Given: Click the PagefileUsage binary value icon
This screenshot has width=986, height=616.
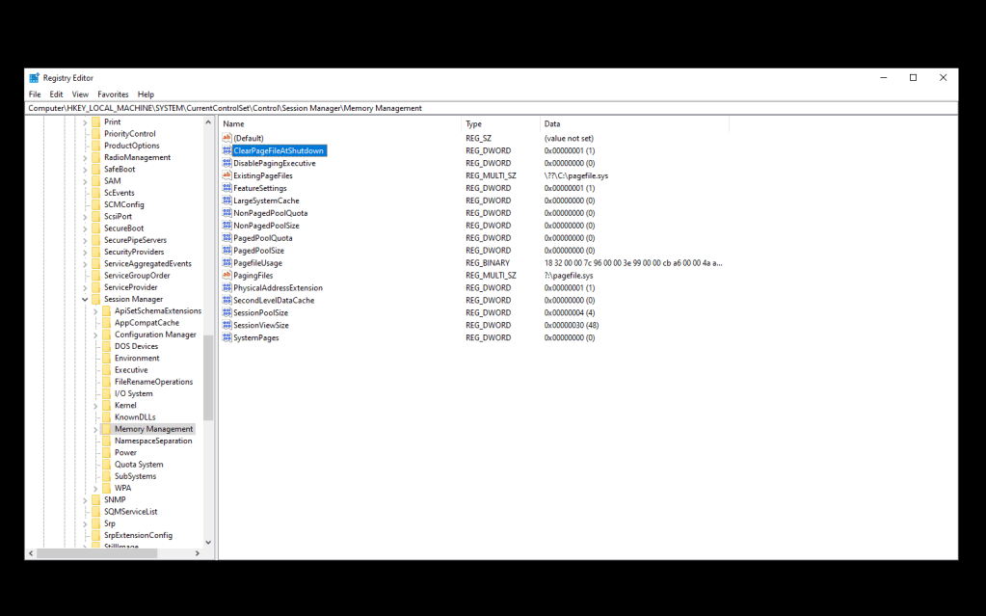Looking at the screenshot, I should [x=227, y=263].
